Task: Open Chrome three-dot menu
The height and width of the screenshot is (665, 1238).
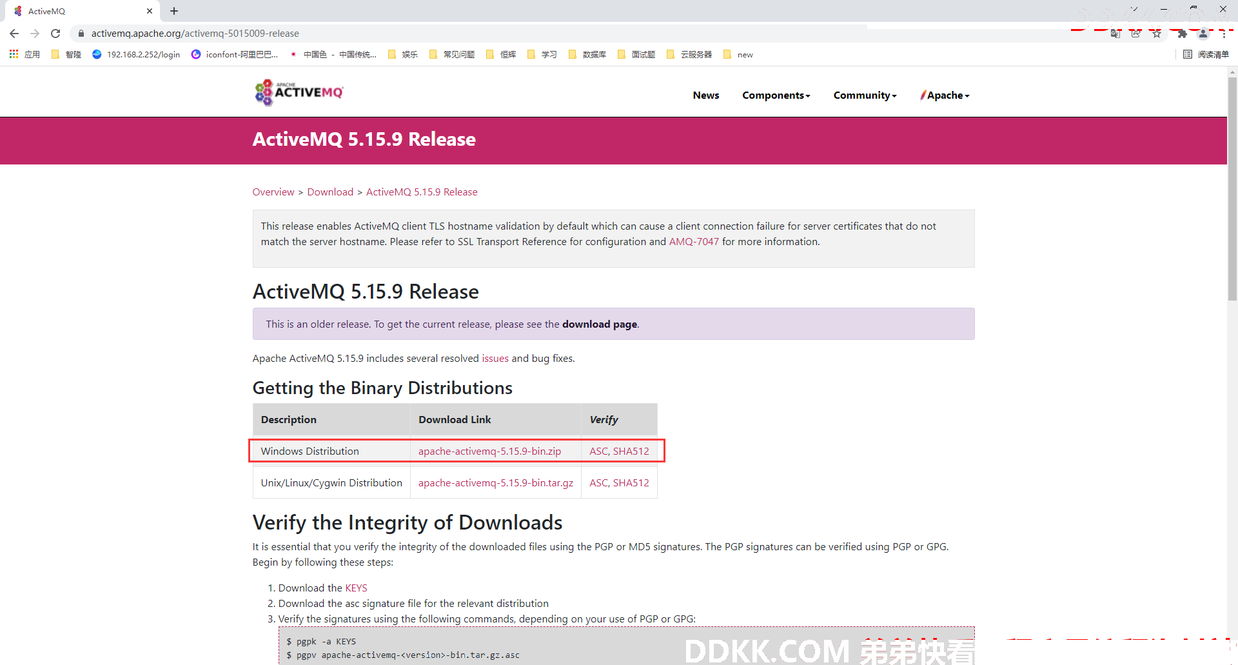Action: click(x=1224, y=34)
